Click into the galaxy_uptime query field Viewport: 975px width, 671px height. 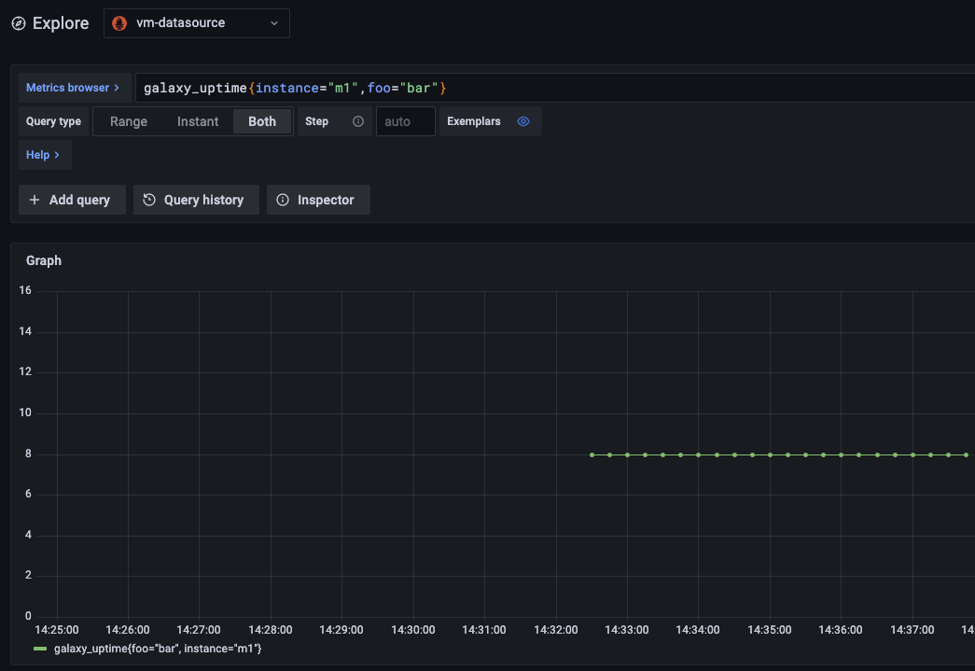(x=554, y=88)
